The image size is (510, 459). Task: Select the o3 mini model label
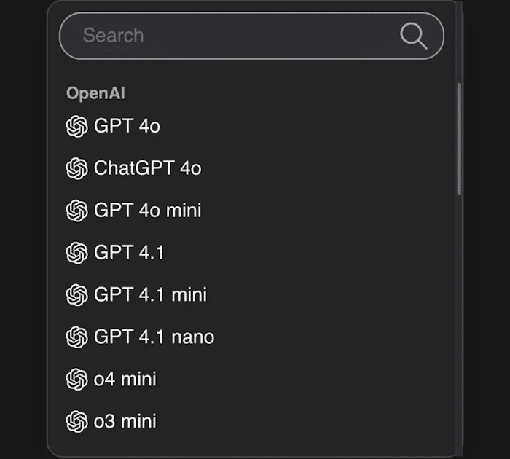pyautogui.click(x=125, y=422)
